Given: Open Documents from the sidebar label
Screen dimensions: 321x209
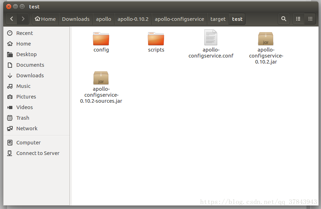Looking at the screenshot, I should pyautogui.click(x=30, y=65).
